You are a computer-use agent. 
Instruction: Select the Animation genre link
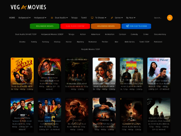109,34
